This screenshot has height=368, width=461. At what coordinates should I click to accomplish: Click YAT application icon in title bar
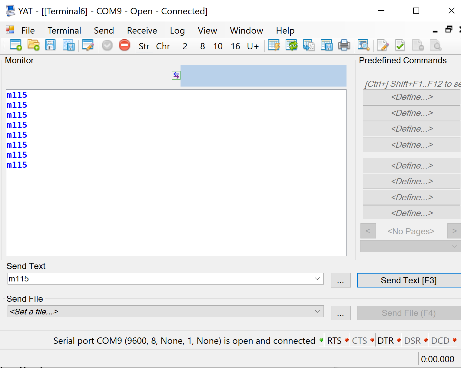tap(11, 11)
